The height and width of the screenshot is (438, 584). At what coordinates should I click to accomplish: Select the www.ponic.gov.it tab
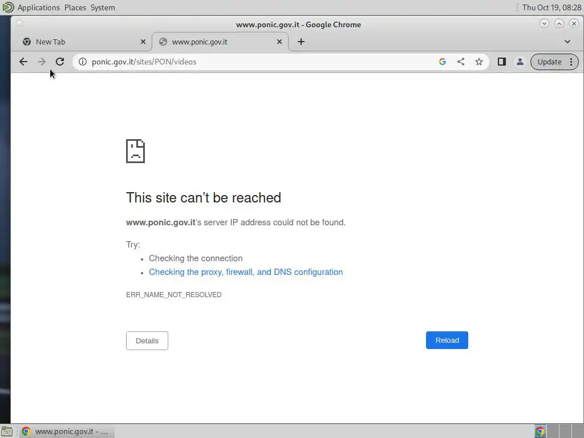pos(220,42)
